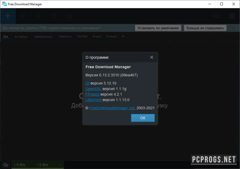
Task: Close the About dialog with X
Action: 151,57
